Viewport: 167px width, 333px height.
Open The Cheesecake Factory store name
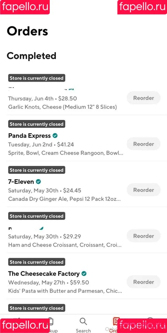click(x=44, y=274)
